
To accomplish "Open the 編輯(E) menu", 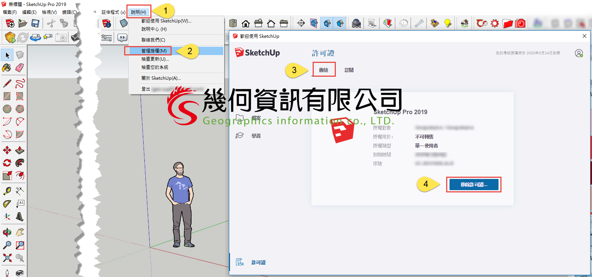I will tap(30, 12).
